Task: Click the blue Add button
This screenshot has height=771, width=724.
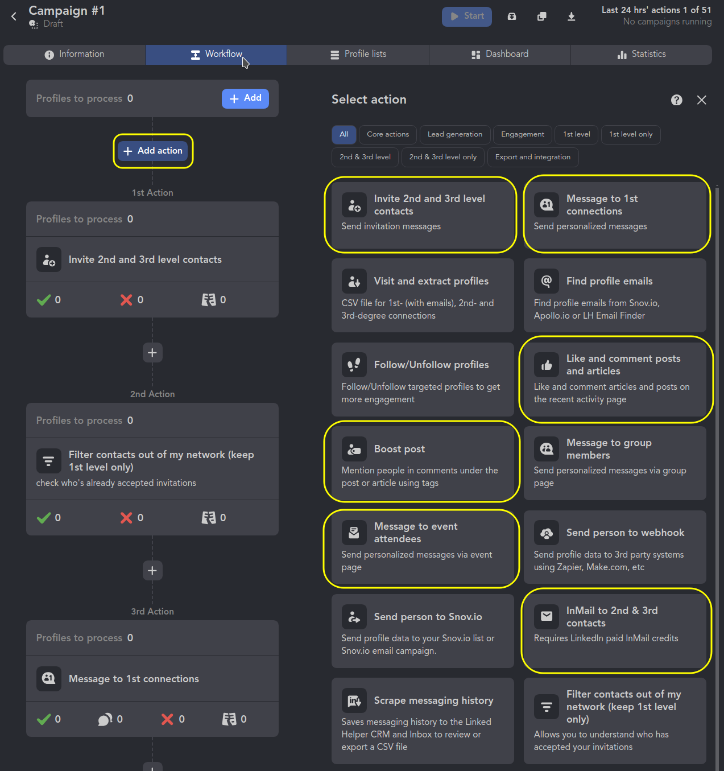Action: coord(245,98)
